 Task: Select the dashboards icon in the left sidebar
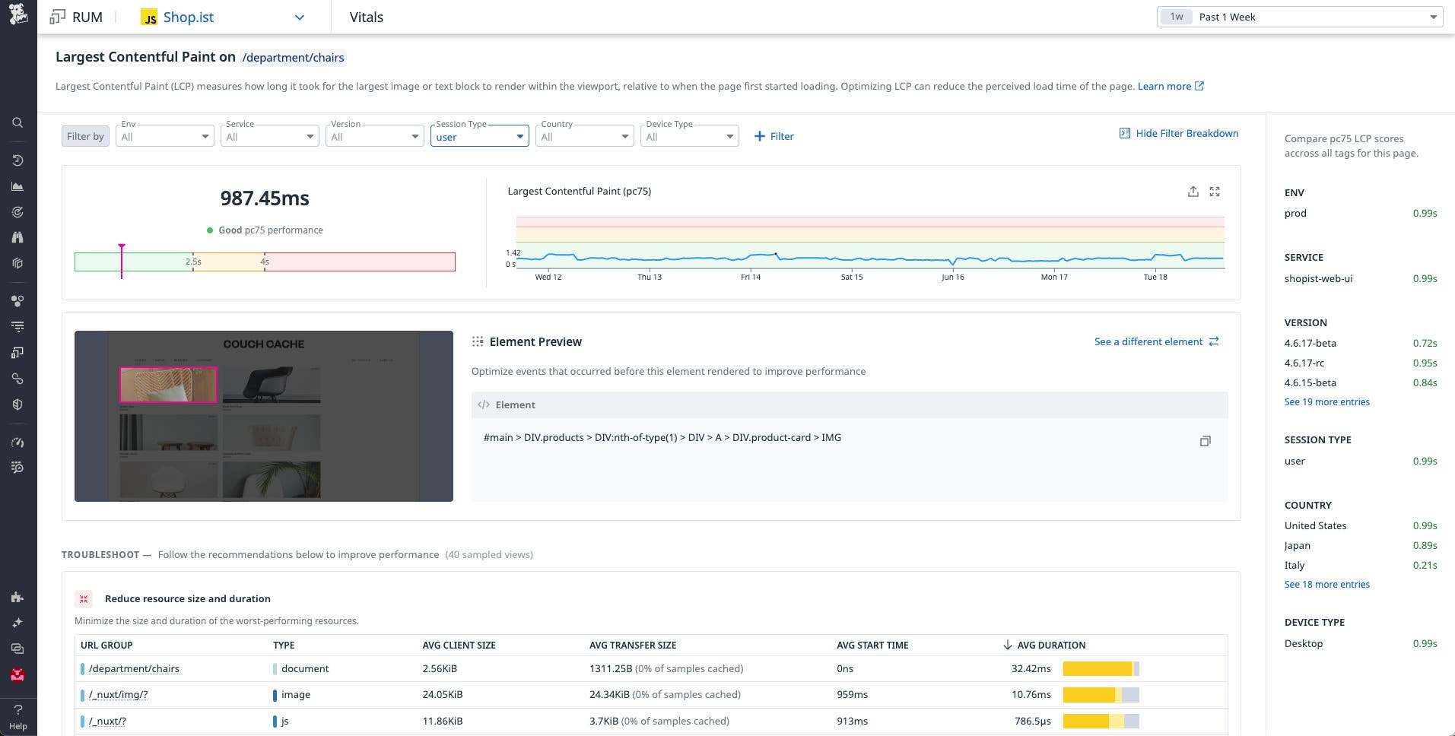(x=17, y=186)
